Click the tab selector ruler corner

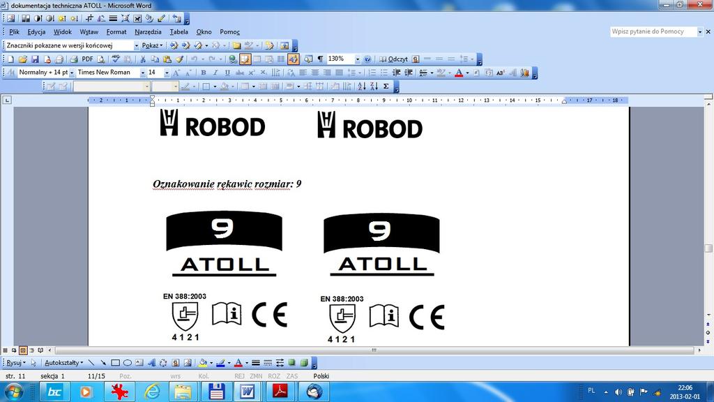[7, 100]
